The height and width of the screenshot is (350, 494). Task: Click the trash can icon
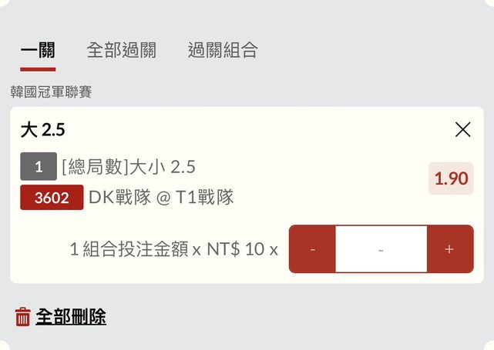22,316
